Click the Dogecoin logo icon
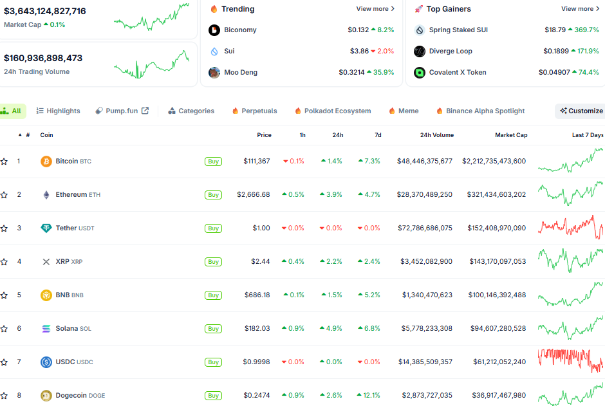Screen dimensions: 605x406 46,396
